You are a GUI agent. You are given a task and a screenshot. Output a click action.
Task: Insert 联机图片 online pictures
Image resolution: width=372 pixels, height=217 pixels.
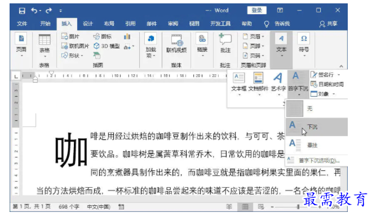[x=75, y=46]
